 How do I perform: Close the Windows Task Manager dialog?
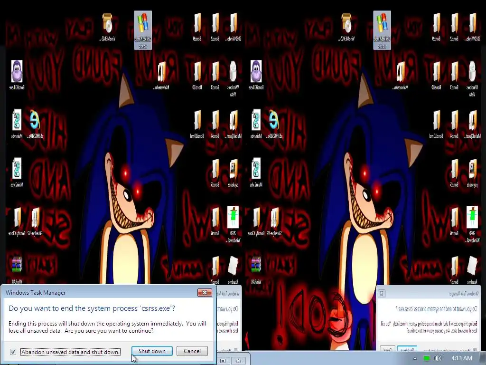click(x=205, y=292)
